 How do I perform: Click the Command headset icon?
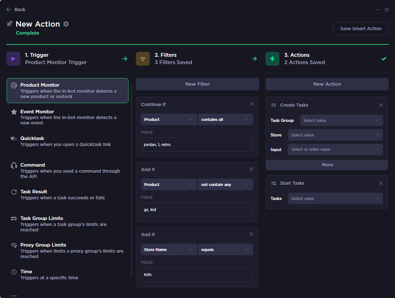14,165
